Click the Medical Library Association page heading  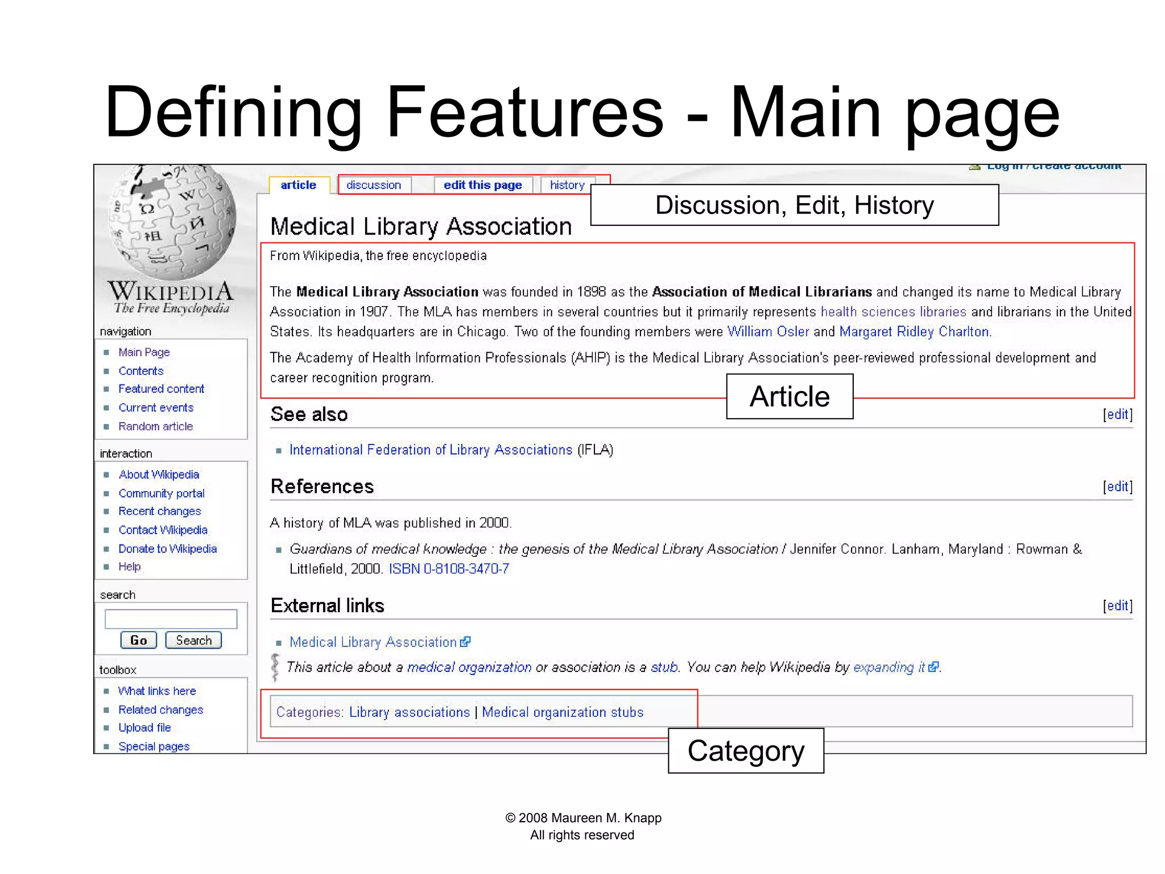coord(421,226)
